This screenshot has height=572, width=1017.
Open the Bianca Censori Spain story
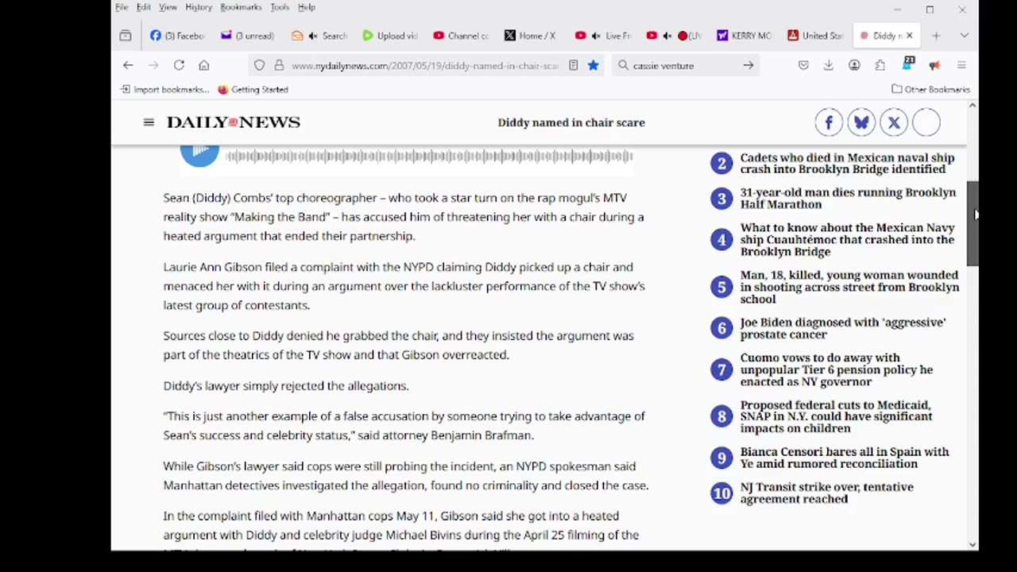[845, 458]
